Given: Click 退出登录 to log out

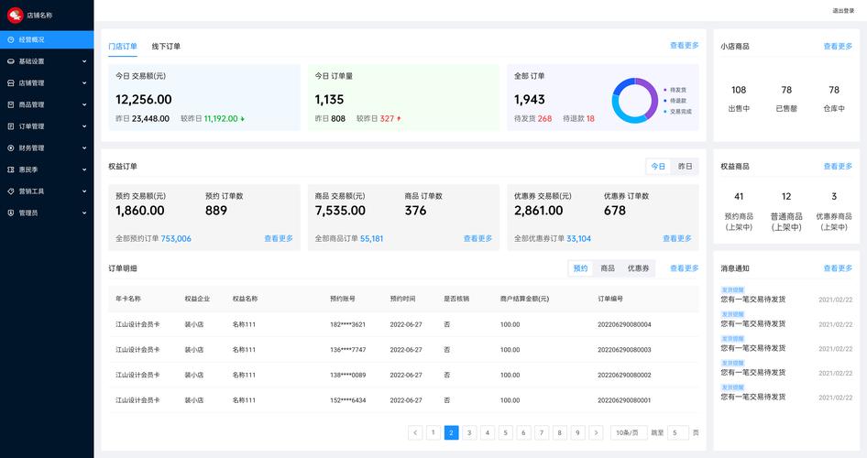Looking at the screenshot, I should [x=842, y=11].
